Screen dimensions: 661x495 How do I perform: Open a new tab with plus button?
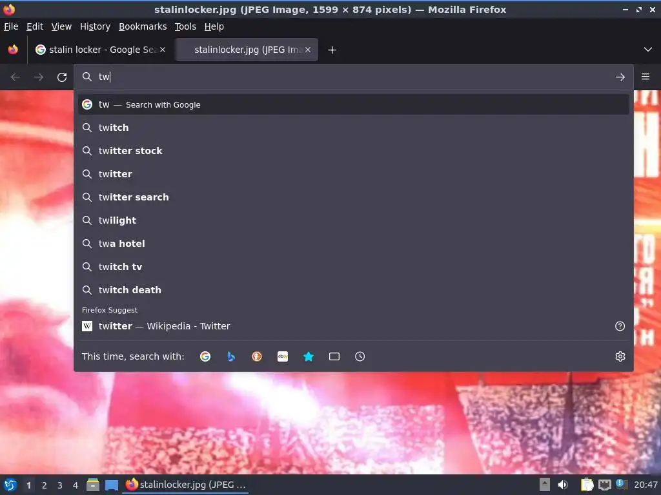[332, 50]
